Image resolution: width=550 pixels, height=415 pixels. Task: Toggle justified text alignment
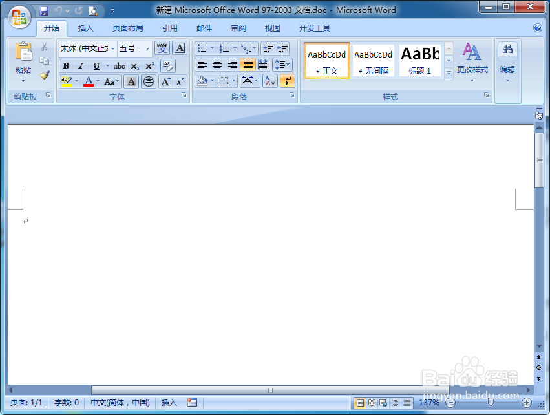[248, 65]
